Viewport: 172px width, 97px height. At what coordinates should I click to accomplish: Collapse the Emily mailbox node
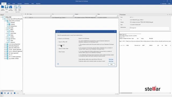pos(5,21)
